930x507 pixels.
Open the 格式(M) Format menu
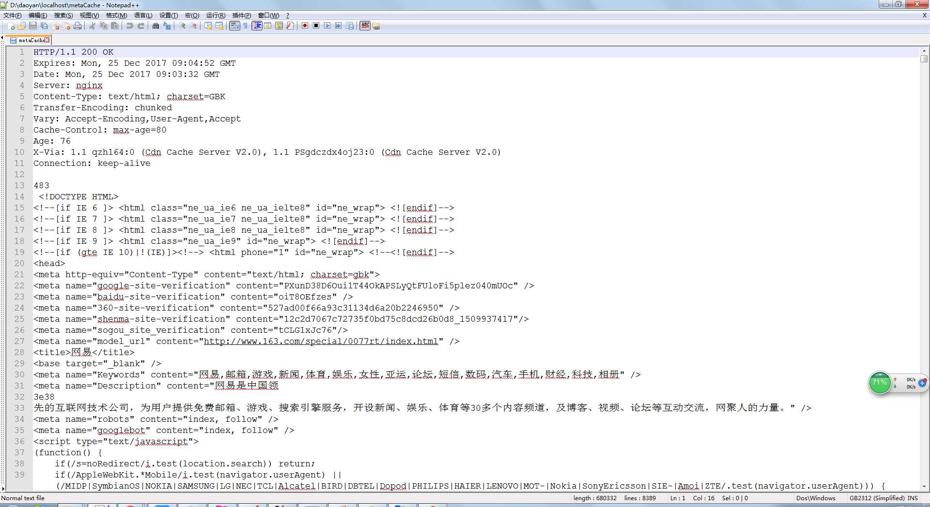(116, 15)
